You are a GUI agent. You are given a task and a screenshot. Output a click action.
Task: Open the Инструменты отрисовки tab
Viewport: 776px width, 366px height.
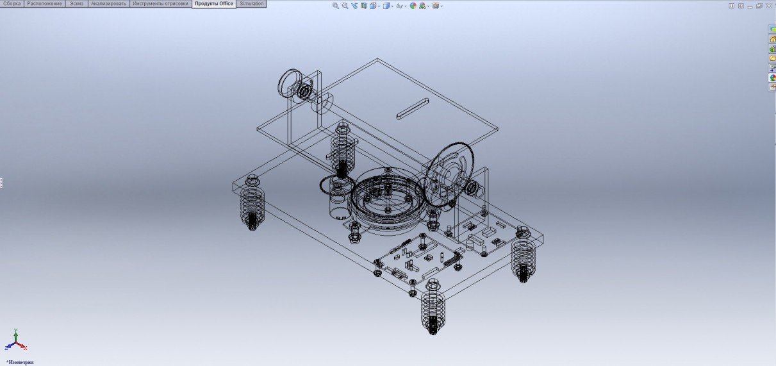[161, 4]
